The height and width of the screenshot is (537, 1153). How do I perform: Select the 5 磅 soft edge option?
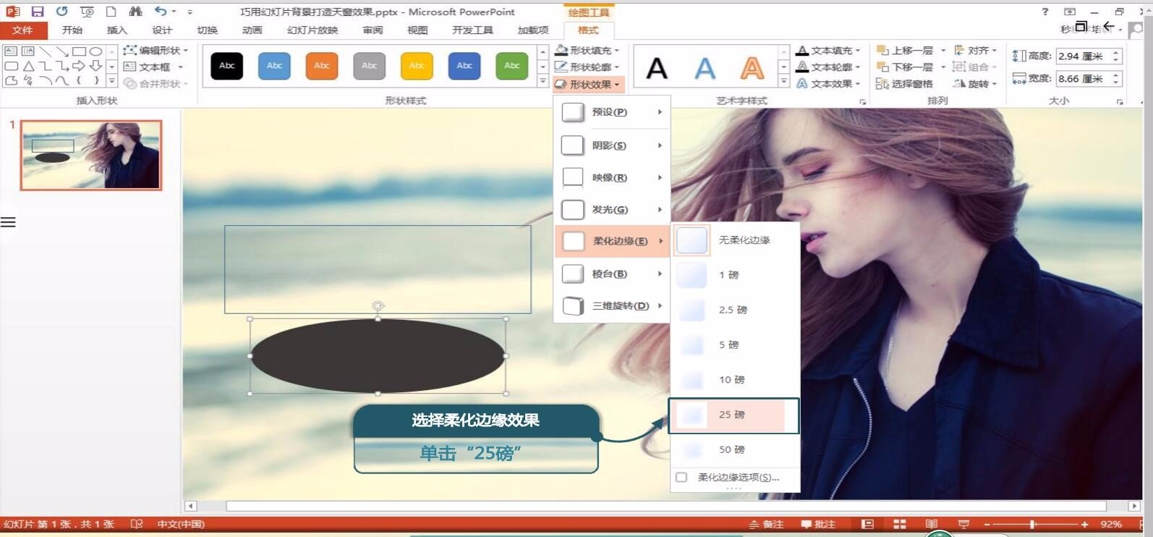[735, 344]
